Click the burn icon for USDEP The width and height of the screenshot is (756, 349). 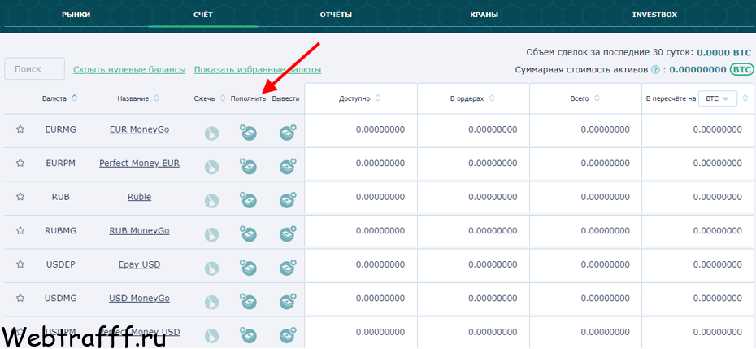[x=211, y=268]
